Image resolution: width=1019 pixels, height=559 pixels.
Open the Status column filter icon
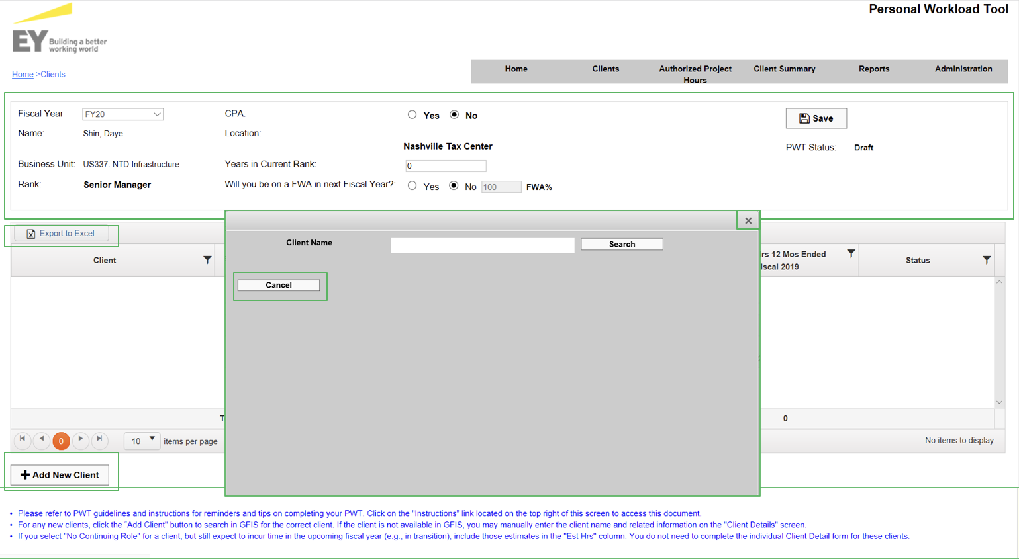click(987, 260)
